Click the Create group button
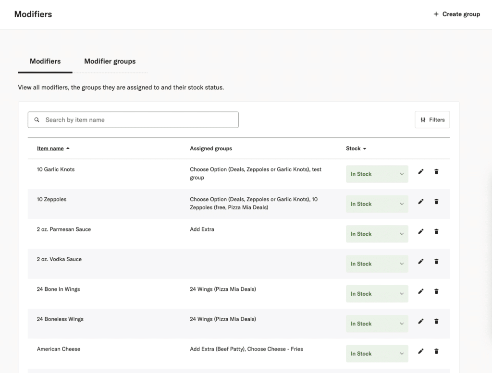The image size is (492, 373). [456, 14]
